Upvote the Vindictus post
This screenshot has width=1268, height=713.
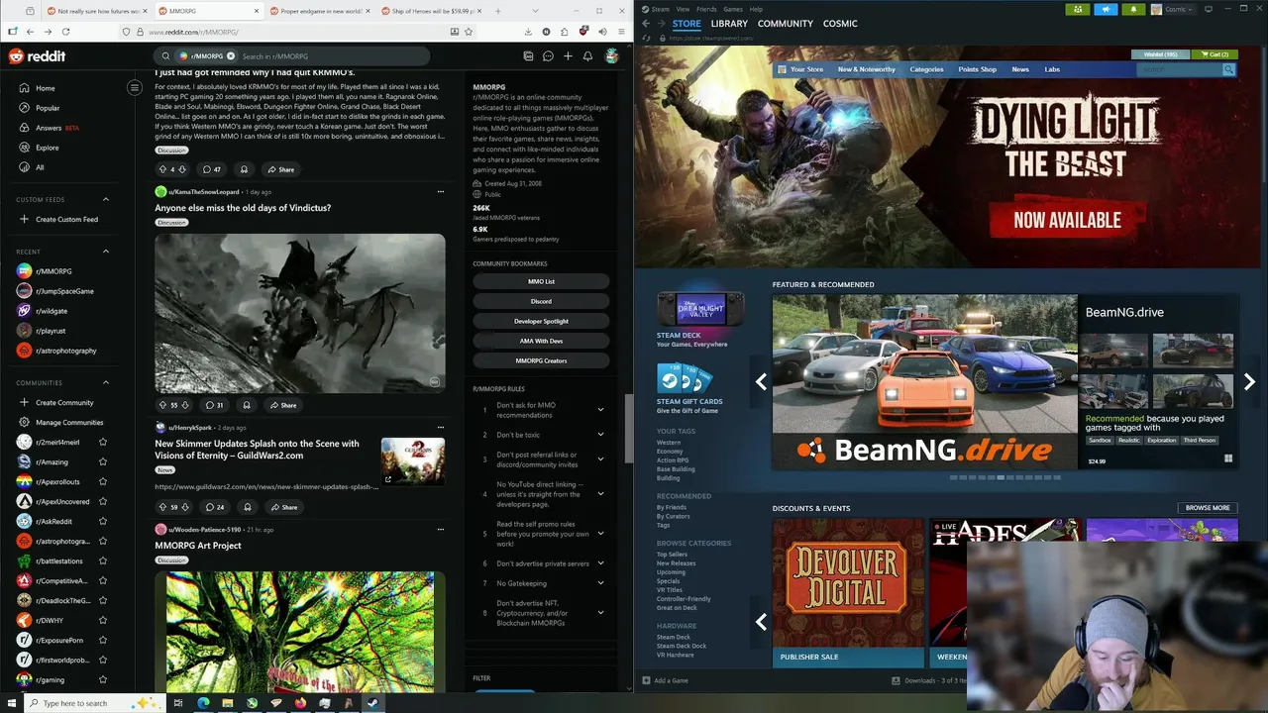(162, 405)
